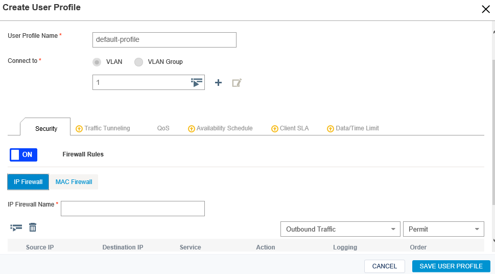Click the trash icon to delete rule
The image size is (495, 274).
pos(33,227)
